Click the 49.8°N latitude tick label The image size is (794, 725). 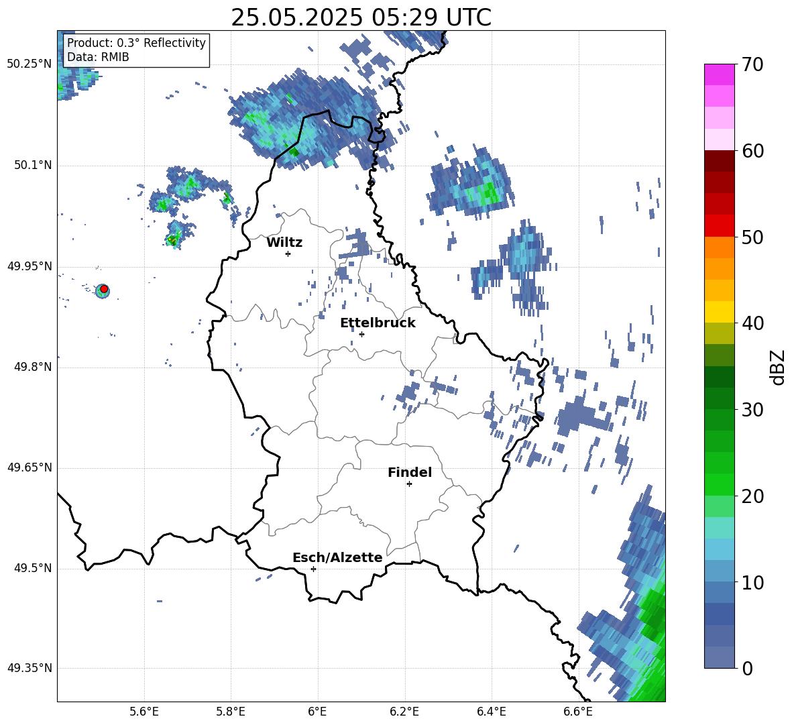33,367
